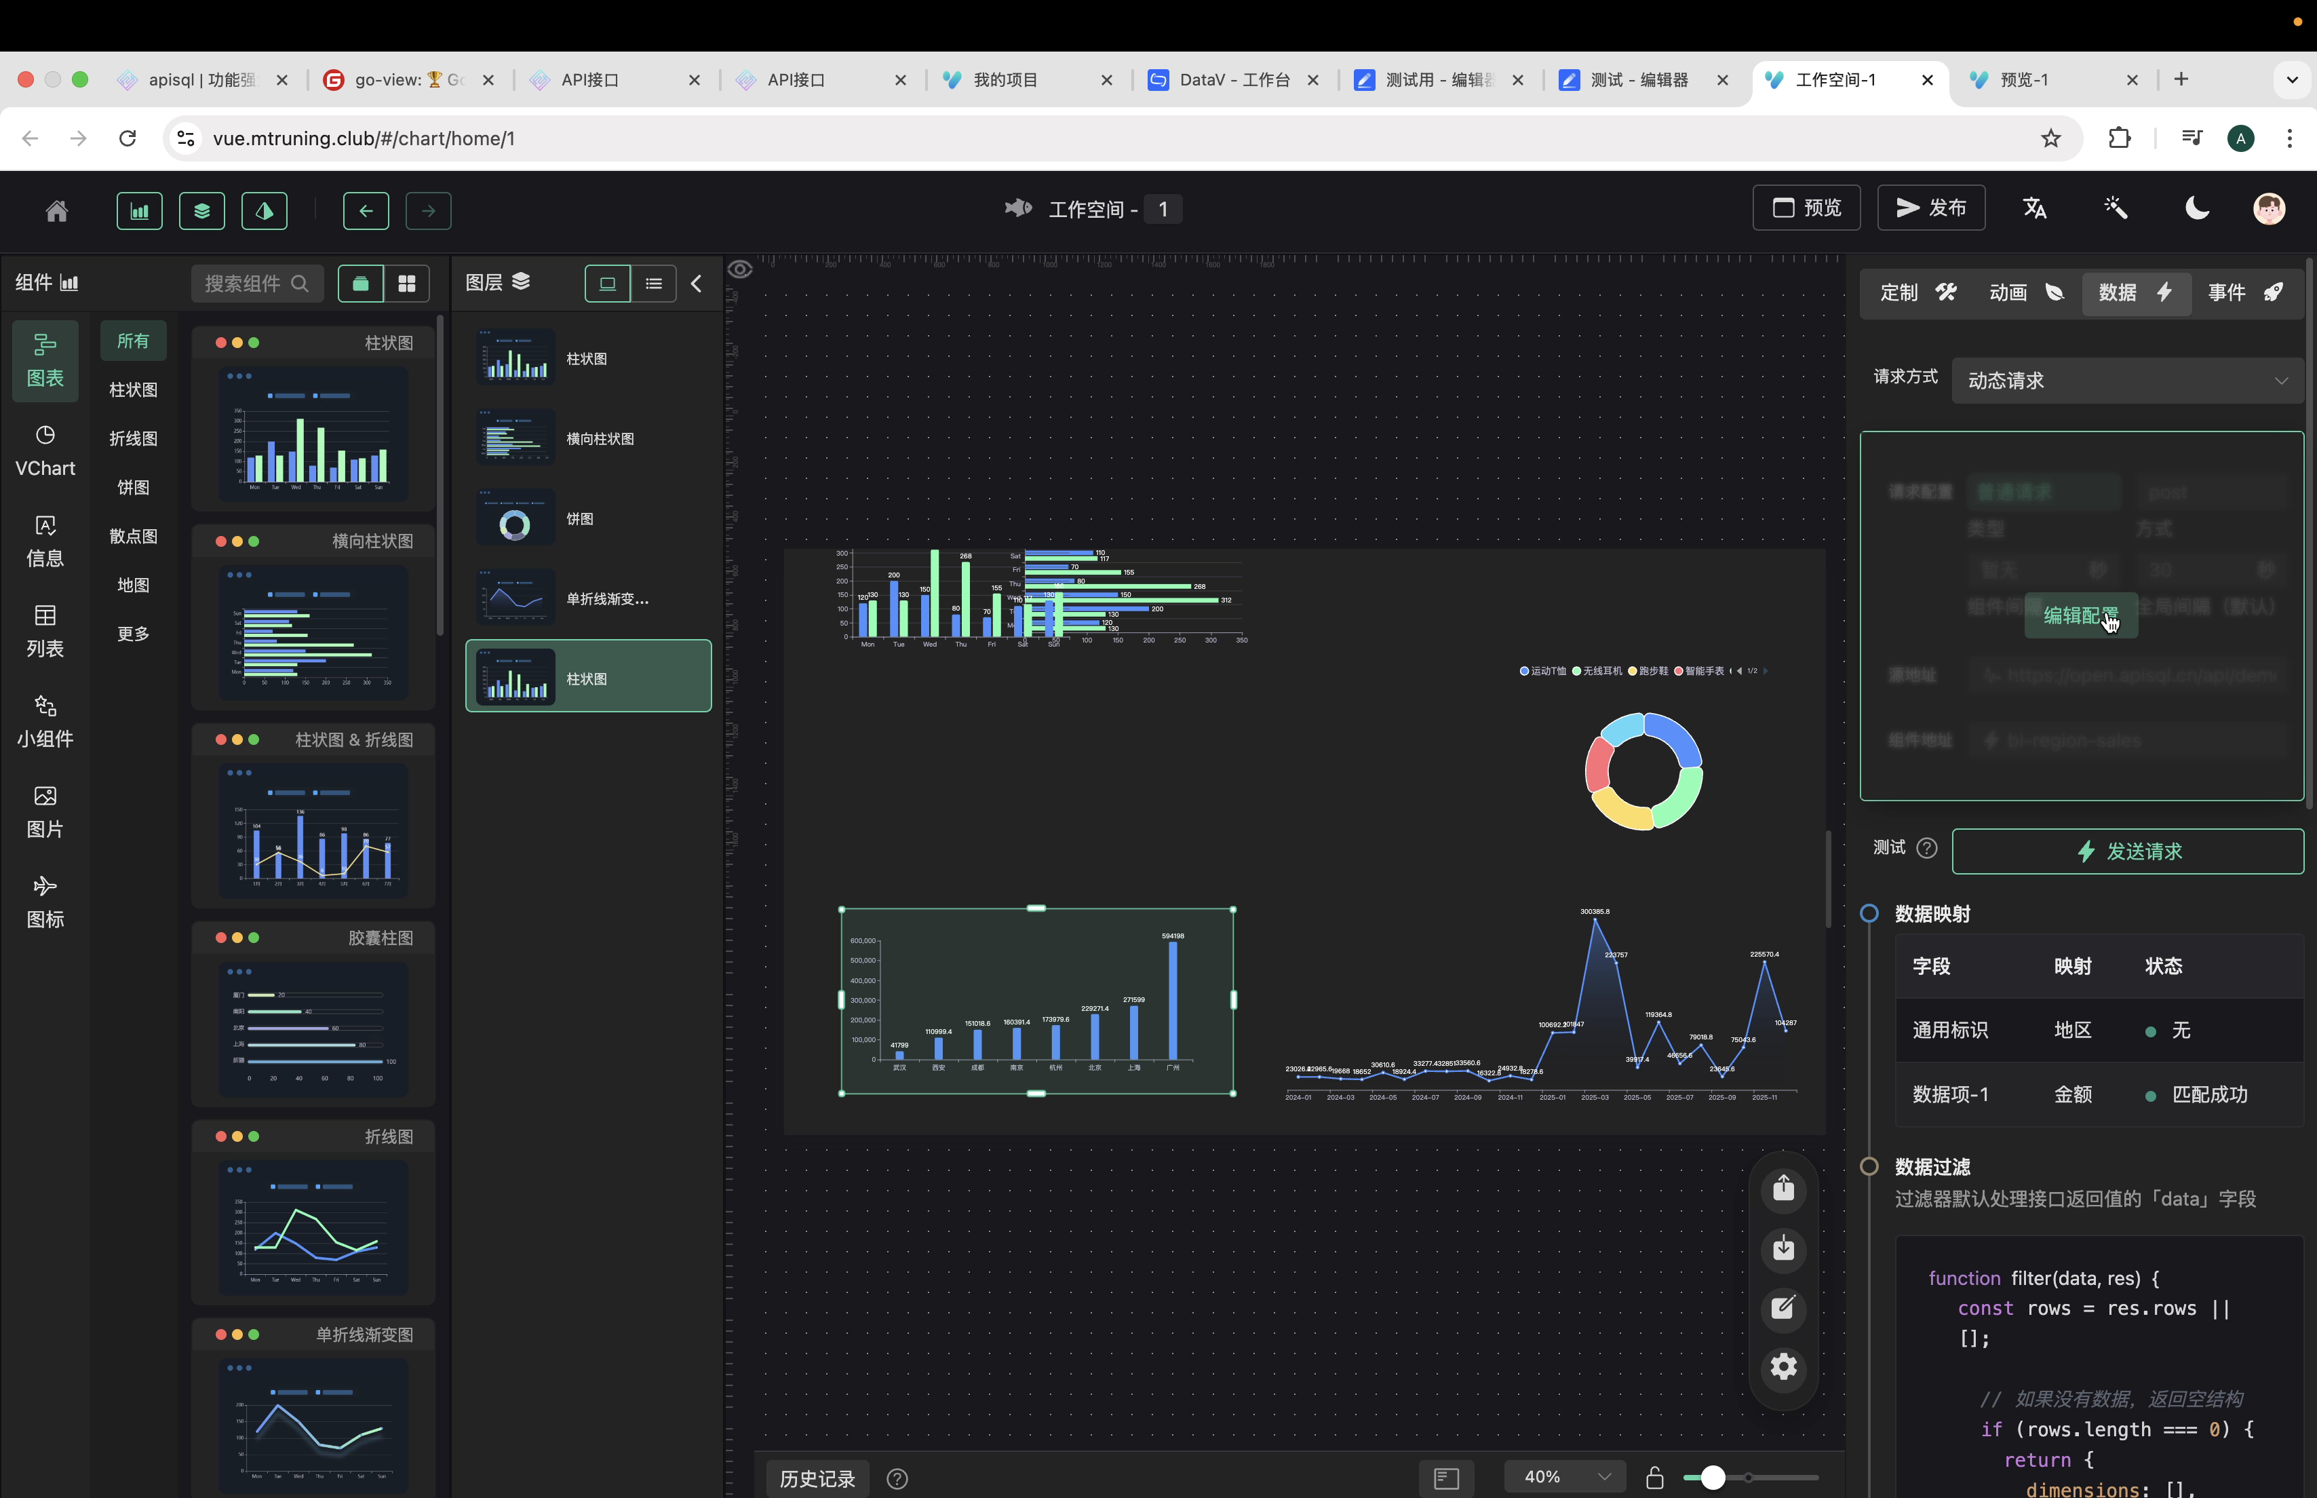2317x1498 pixels.
Task: Toggle the chart components panel icon
Action: (139, 210)
